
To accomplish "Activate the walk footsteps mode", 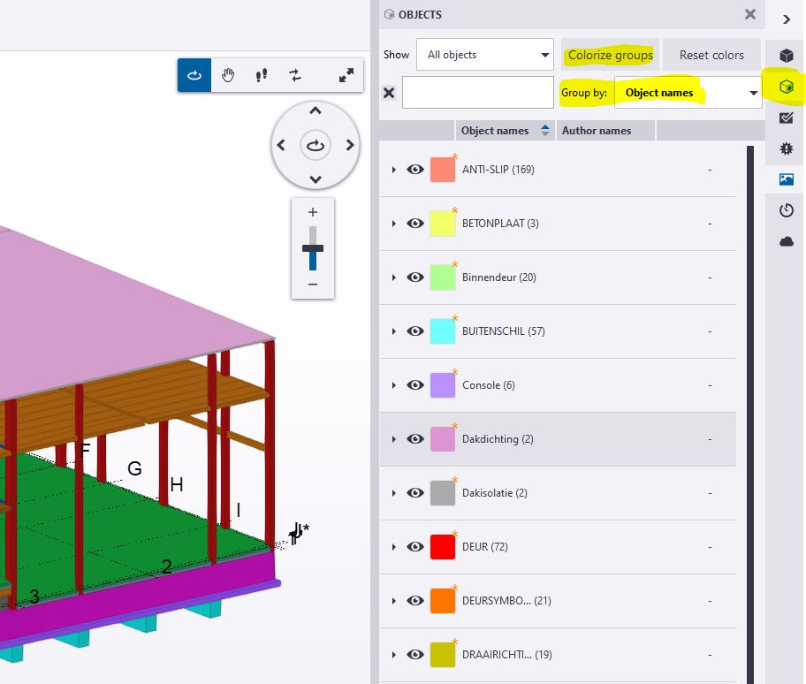I will [261, 75].
